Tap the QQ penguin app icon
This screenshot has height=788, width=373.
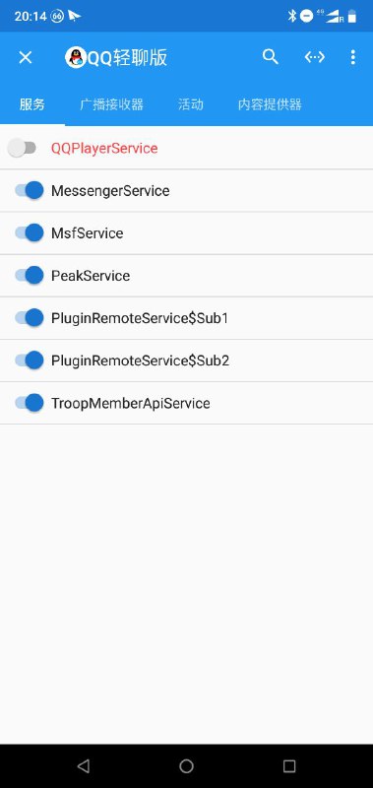[x=76, y=57]
